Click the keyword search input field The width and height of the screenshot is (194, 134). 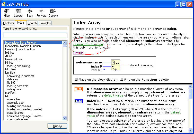click(35, 35)
